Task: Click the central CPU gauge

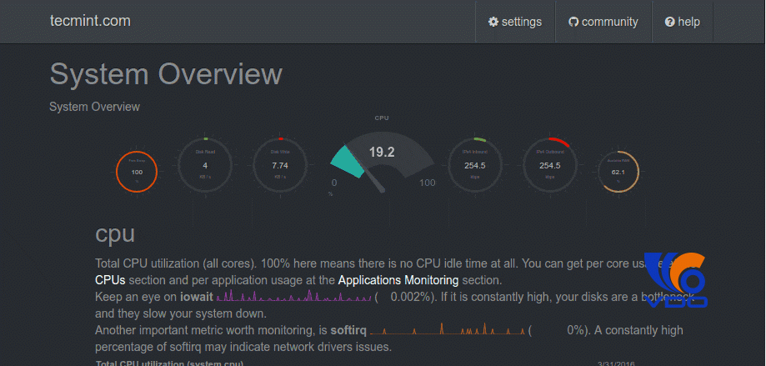Action: (x=382, y=158)
